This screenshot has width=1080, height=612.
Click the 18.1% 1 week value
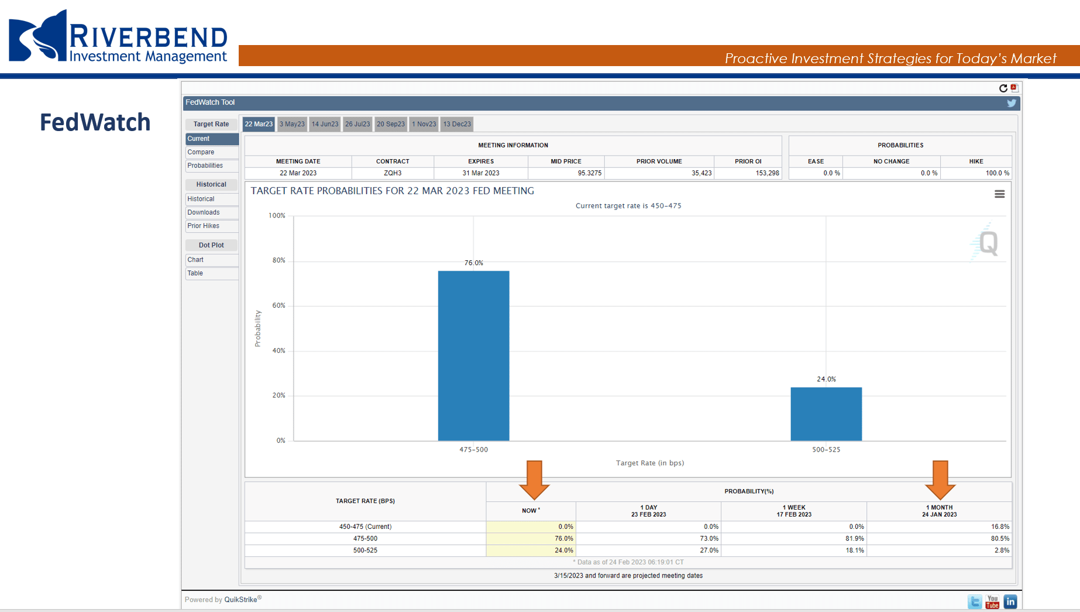855,551
